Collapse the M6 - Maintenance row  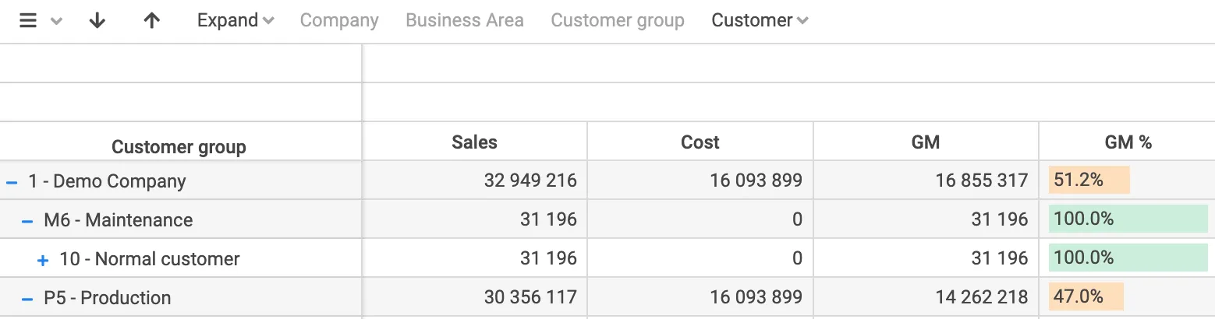27,221
